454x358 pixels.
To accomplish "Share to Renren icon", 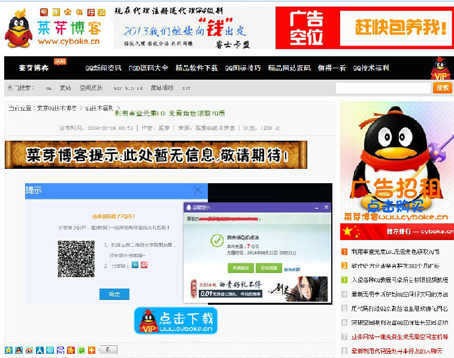I will pyautogui.click(x=40, y=350).
